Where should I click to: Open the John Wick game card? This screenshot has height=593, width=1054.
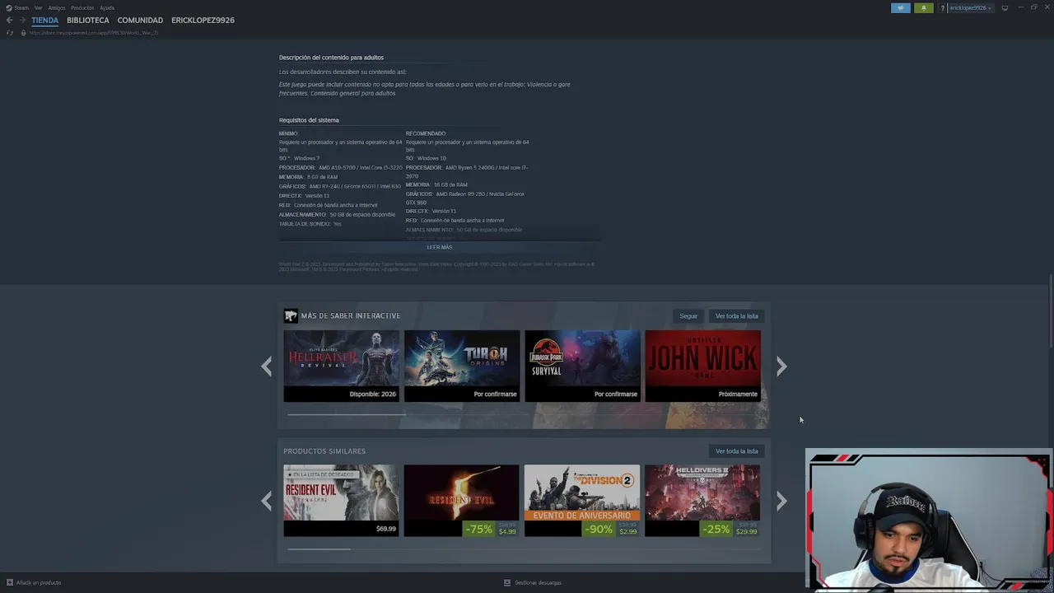click(703, 366)
